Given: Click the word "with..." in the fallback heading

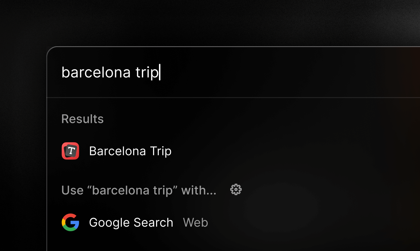Looking at the screenshot, I should click(199, 190).
